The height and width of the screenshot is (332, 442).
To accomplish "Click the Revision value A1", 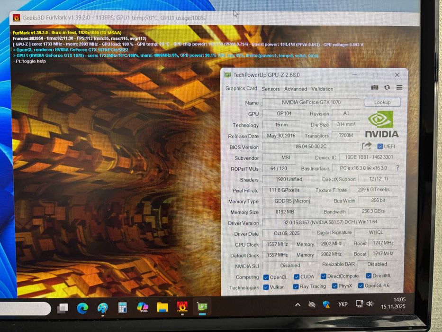I will click(346, 113).
